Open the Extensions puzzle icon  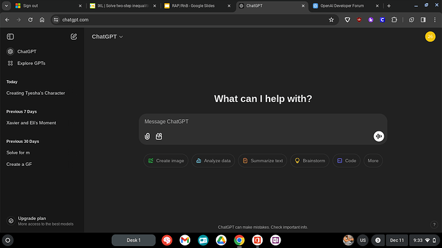(x=394, y=20)
